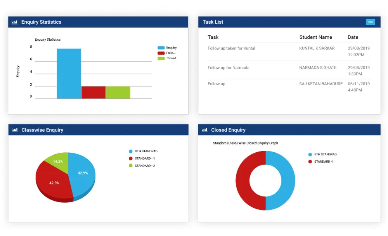Click the green Closed bar
This screenshot has height=236, width=388.
point(118,93)
